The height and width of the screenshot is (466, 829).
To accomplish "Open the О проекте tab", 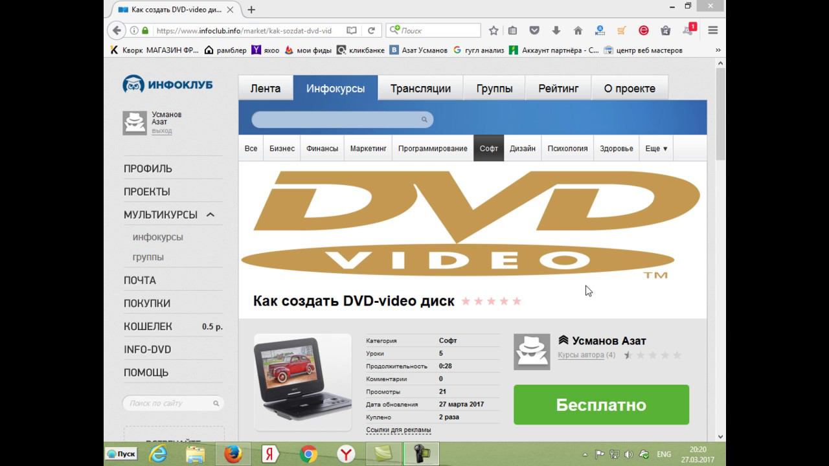I will (x=630, y=89).
